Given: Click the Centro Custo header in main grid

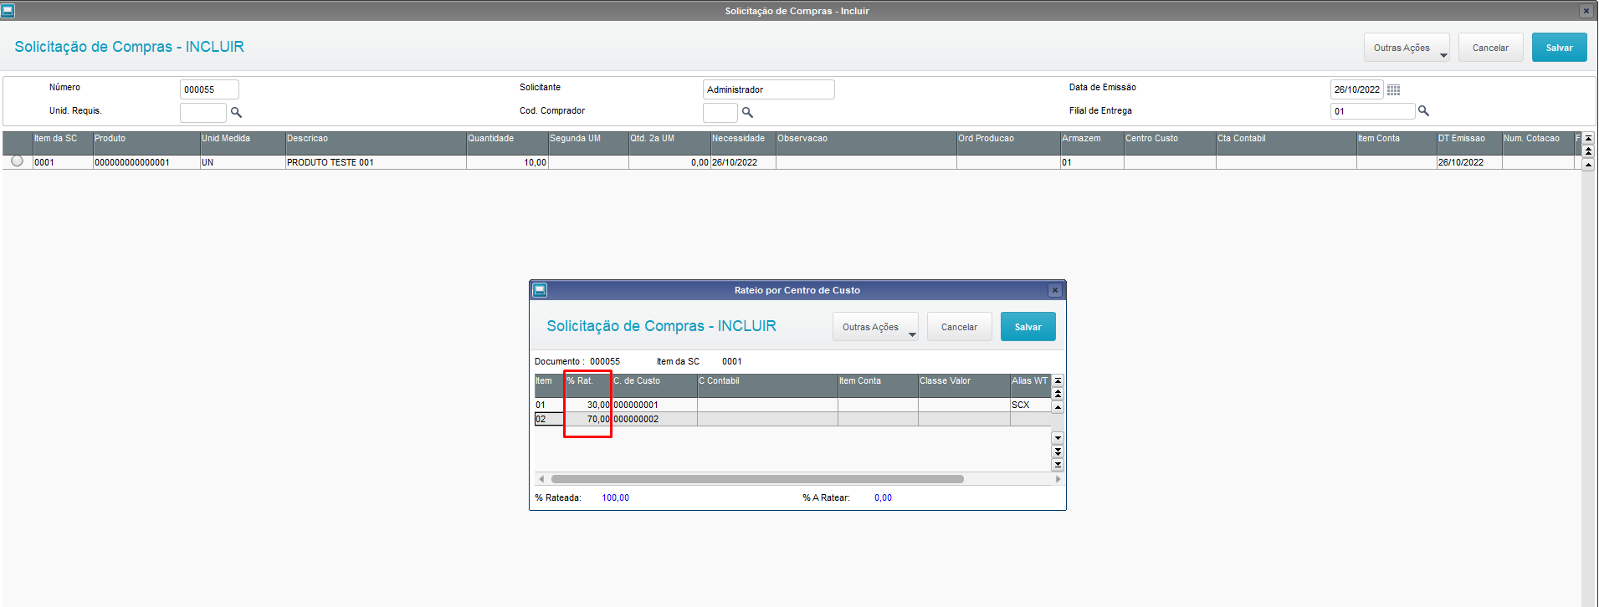Looking at the screenshot, I should point(1170,143).
